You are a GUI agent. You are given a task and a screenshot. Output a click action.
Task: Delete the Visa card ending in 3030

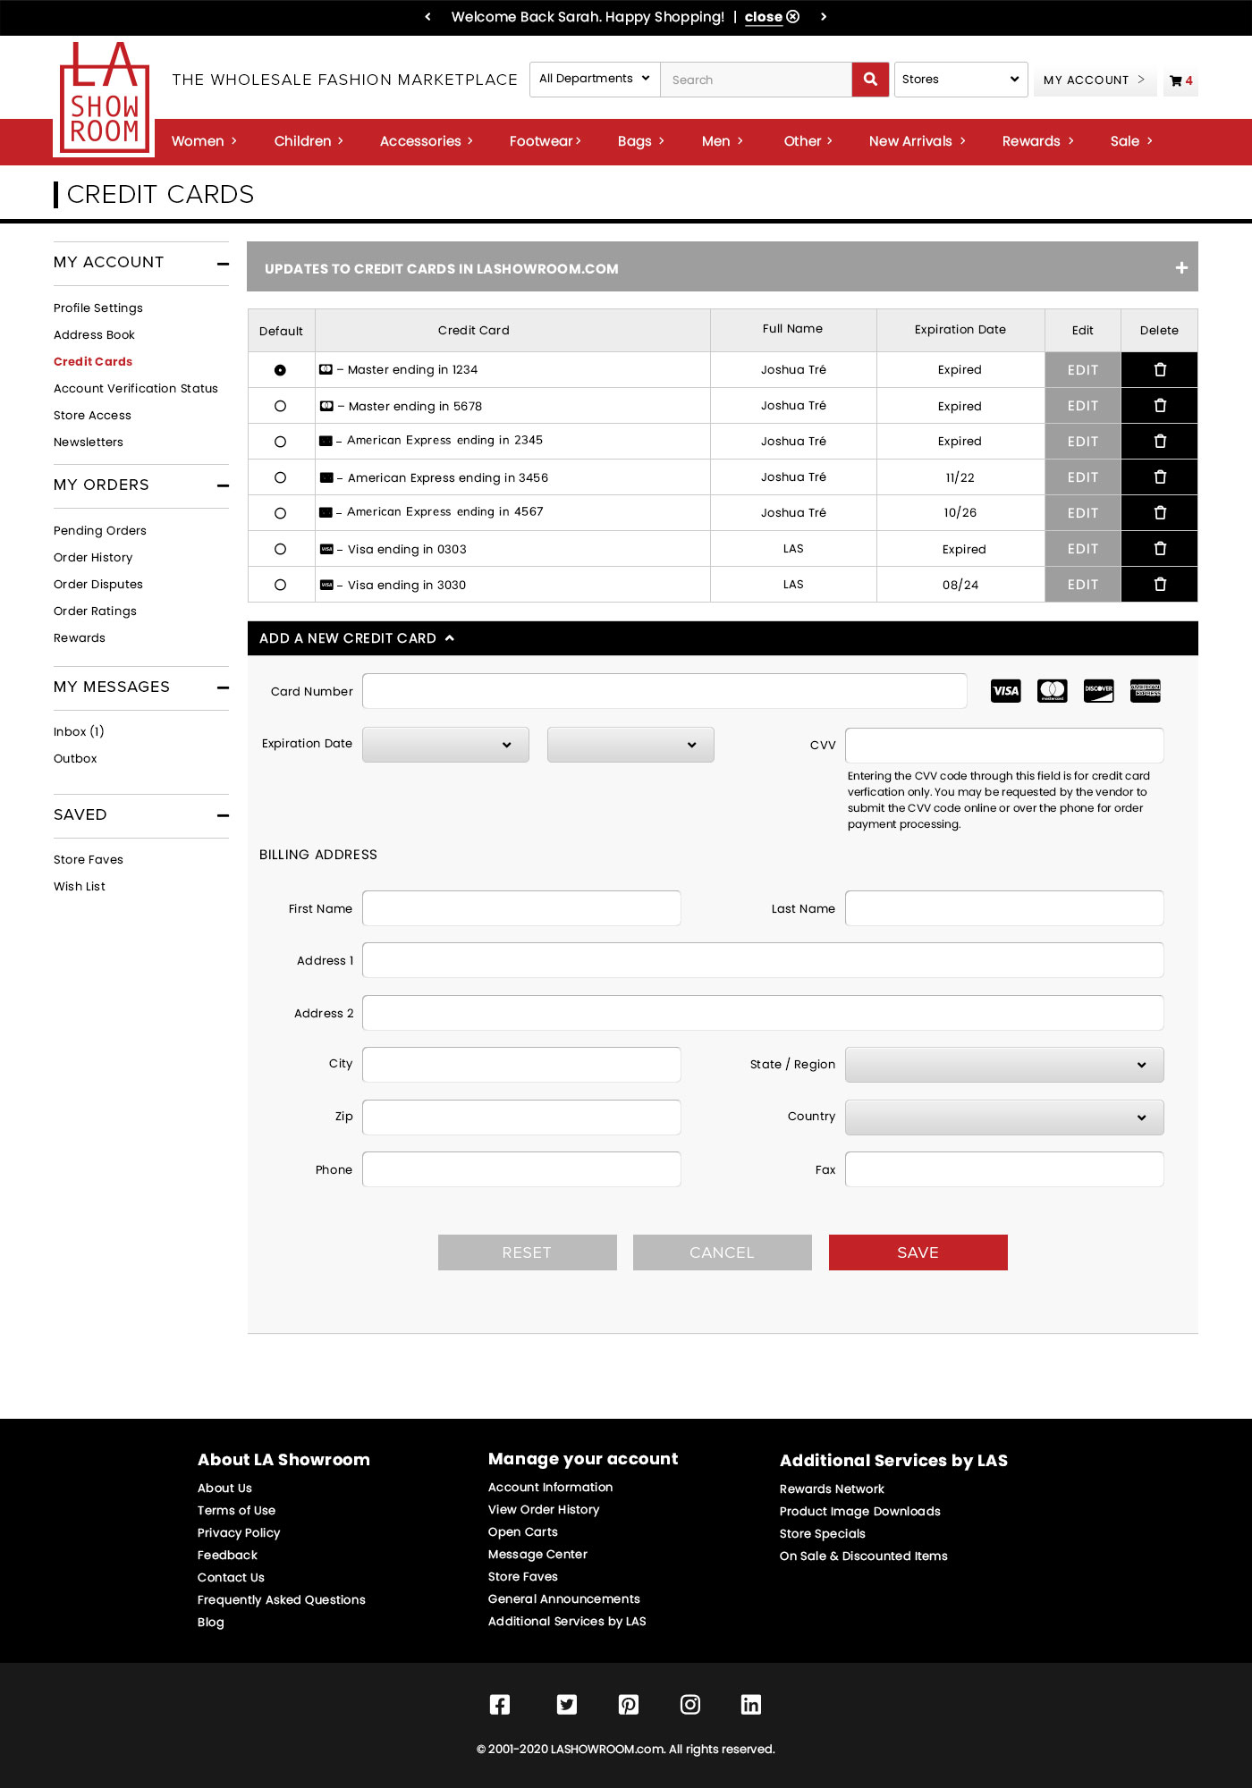pos(1159,585)
